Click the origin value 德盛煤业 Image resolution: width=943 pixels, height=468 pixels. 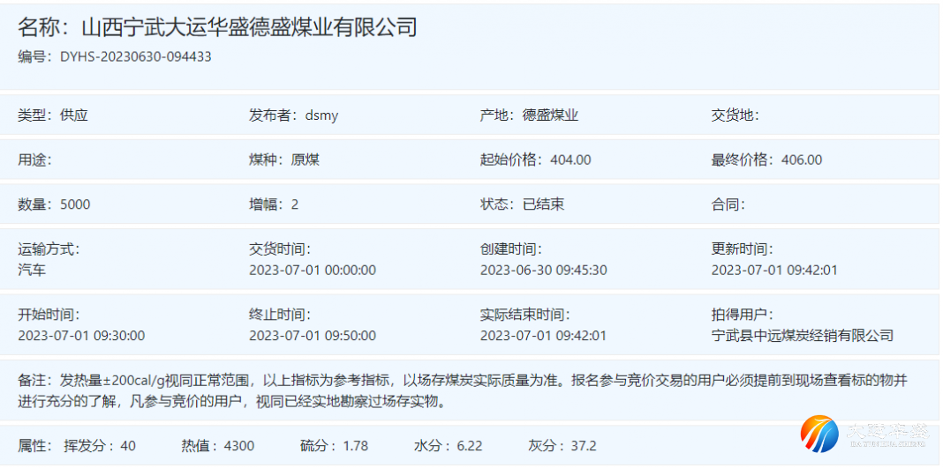(x=550, y=115)
